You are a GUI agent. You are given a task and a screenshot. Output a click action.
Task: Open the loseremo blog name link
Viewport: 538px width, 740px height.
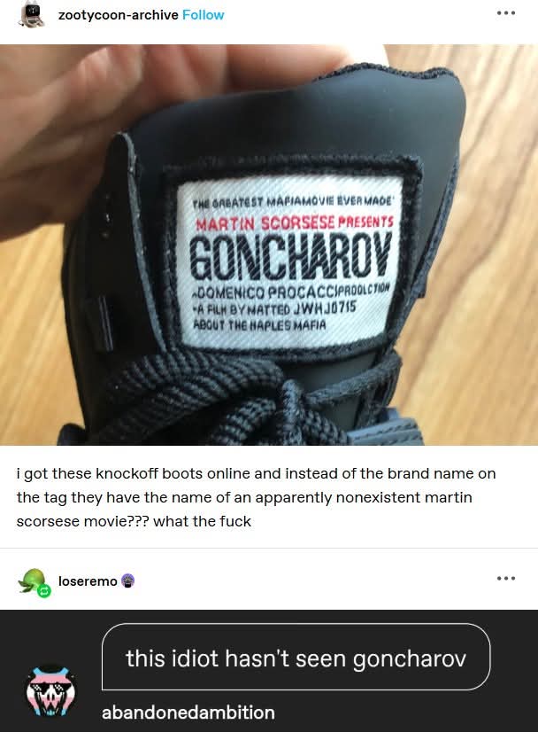click(88, 581)
